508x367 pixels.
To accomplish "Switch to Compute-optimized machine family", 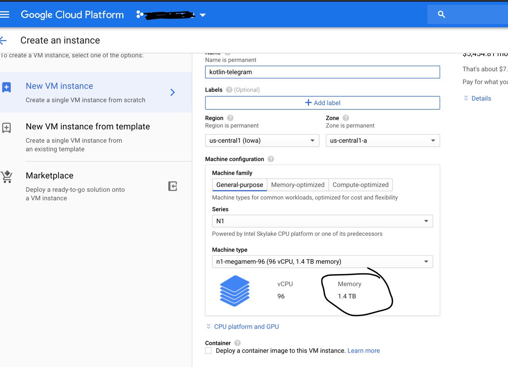I will click(x=361, y=185).
